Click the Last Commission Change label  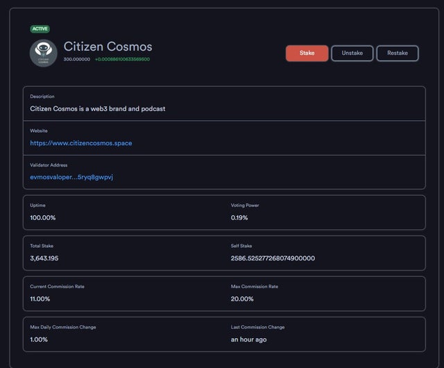coord(257,327)
